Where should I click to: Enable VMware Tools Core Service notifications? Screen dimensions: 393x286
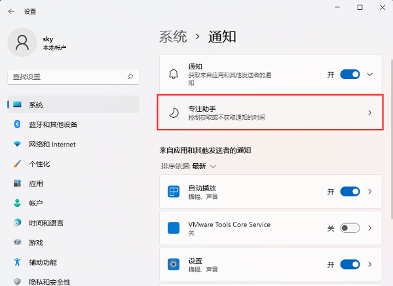click(x=350, y=228)
